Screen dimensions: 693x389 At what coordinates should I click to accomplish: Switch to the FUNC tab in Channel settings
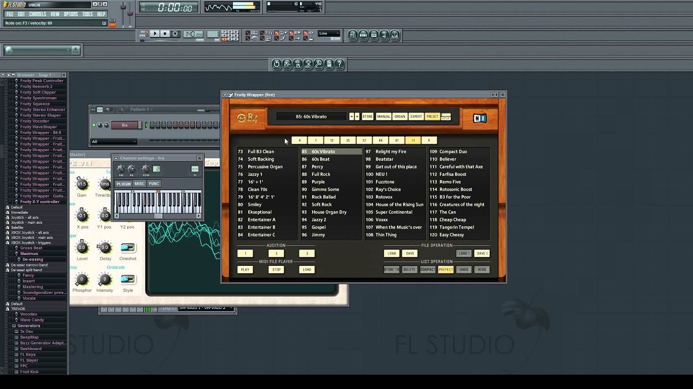(154, 184)
